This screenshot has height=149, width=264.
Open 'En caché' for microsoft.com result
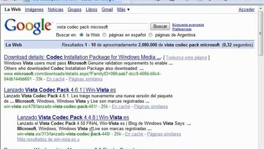point(55,79)
